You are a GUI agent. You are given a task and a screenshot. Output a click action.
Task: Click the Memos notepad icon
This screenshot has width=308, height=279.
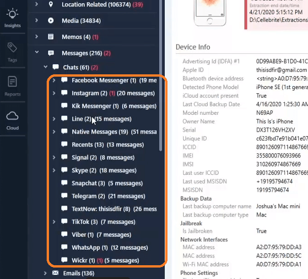click(51, 37)
